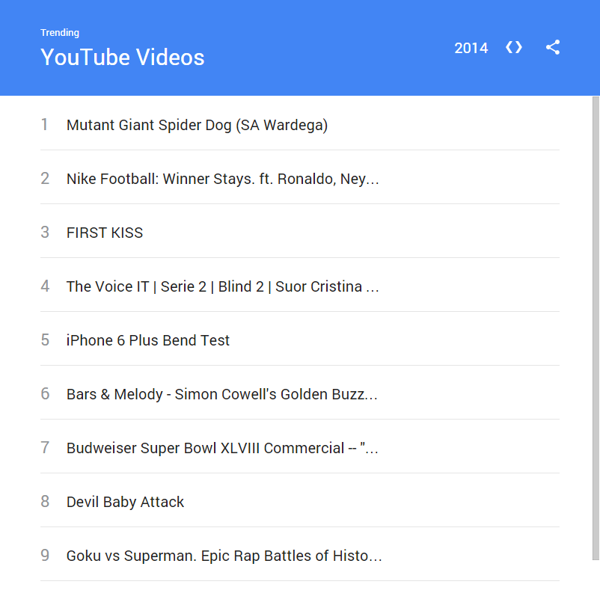Click rank number 8 beside Devil Baby
Image resolution: width=600 pixels, height=611 pixels.
pyautogui.click(x=45, y=502)
